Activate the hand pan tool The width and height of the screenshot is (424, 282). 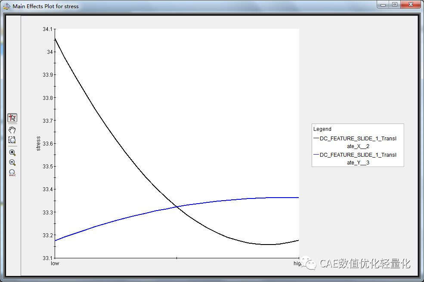[x=12, y=129]
